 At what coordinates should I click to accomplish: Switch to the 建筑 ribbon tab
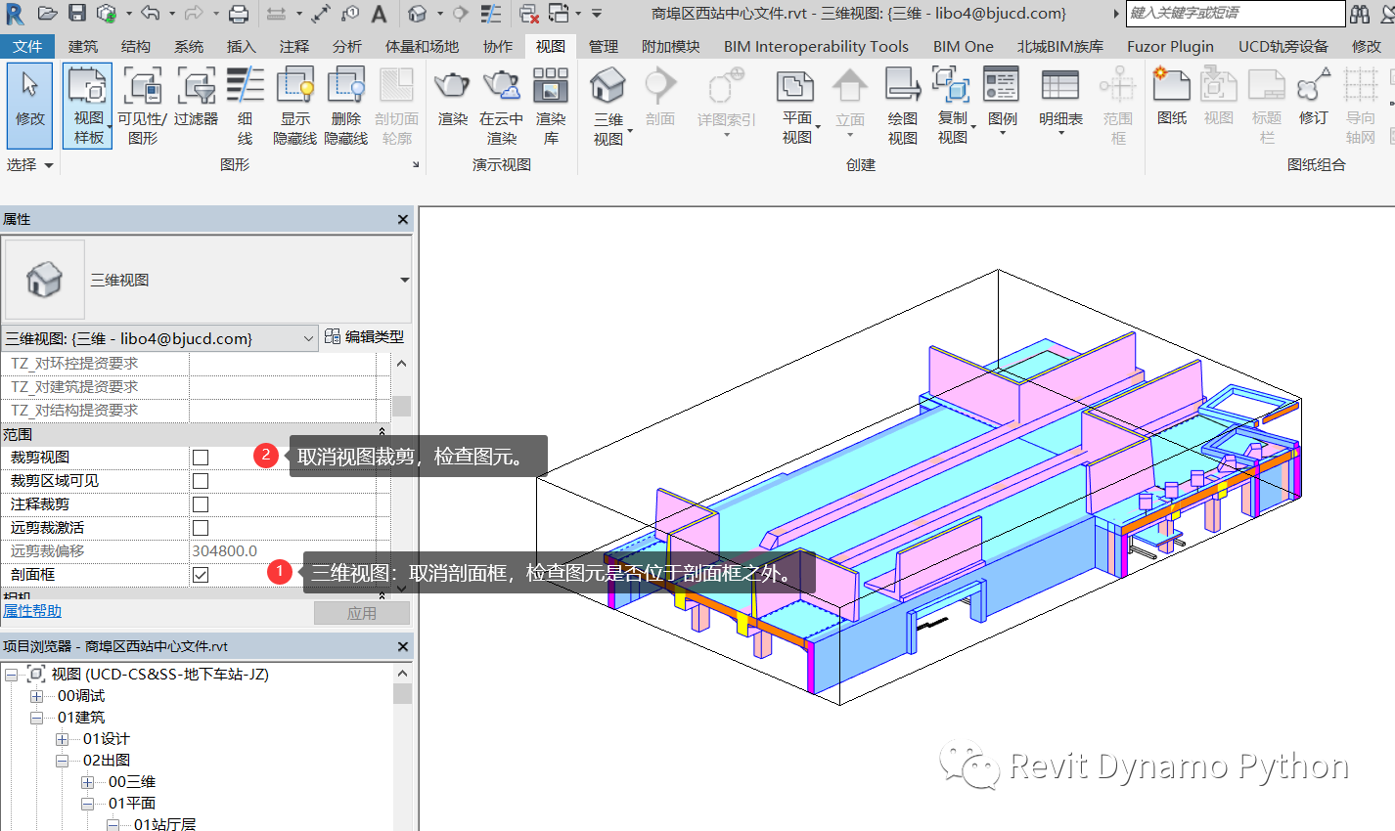(x=83, y=47)
